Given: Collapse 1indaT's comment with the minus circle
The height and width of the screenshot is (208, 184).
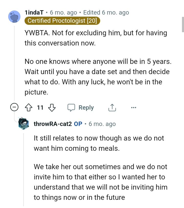Looking at the screenshot, I should click(x=14, y=108).
